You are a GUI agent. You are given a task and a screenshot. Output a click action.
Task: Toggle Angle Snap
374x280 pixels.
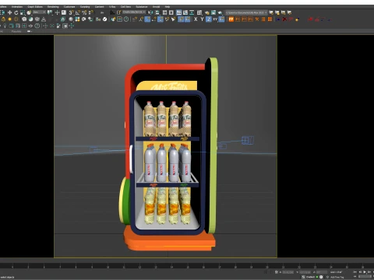tap(77, 12)
